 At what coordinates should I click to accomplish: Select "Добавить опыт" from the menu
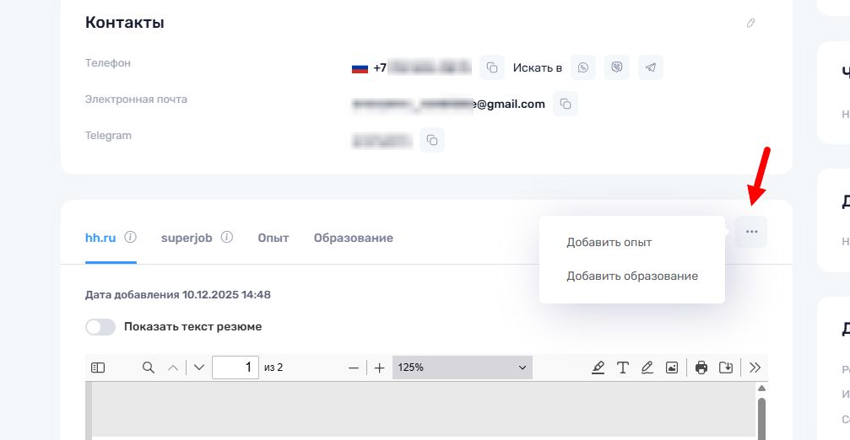[609, 242]
